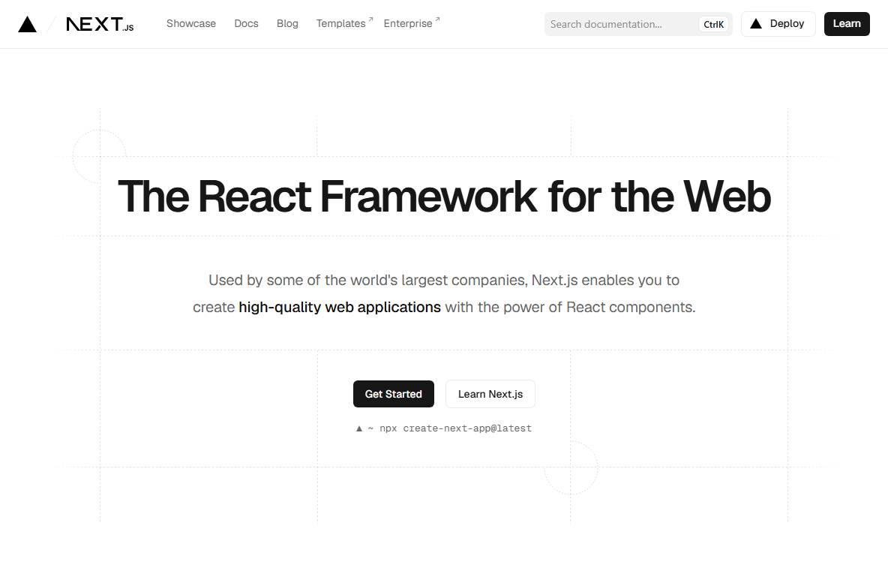Open the Showcase page
The height and width of the screenshot is (562, 888).
190,24
